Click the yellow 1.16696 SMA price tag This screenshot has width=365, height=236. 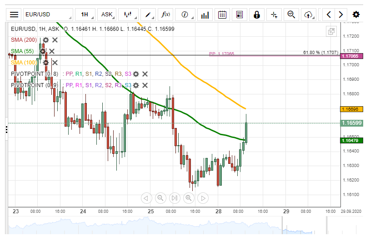click(x=351, y=109)
